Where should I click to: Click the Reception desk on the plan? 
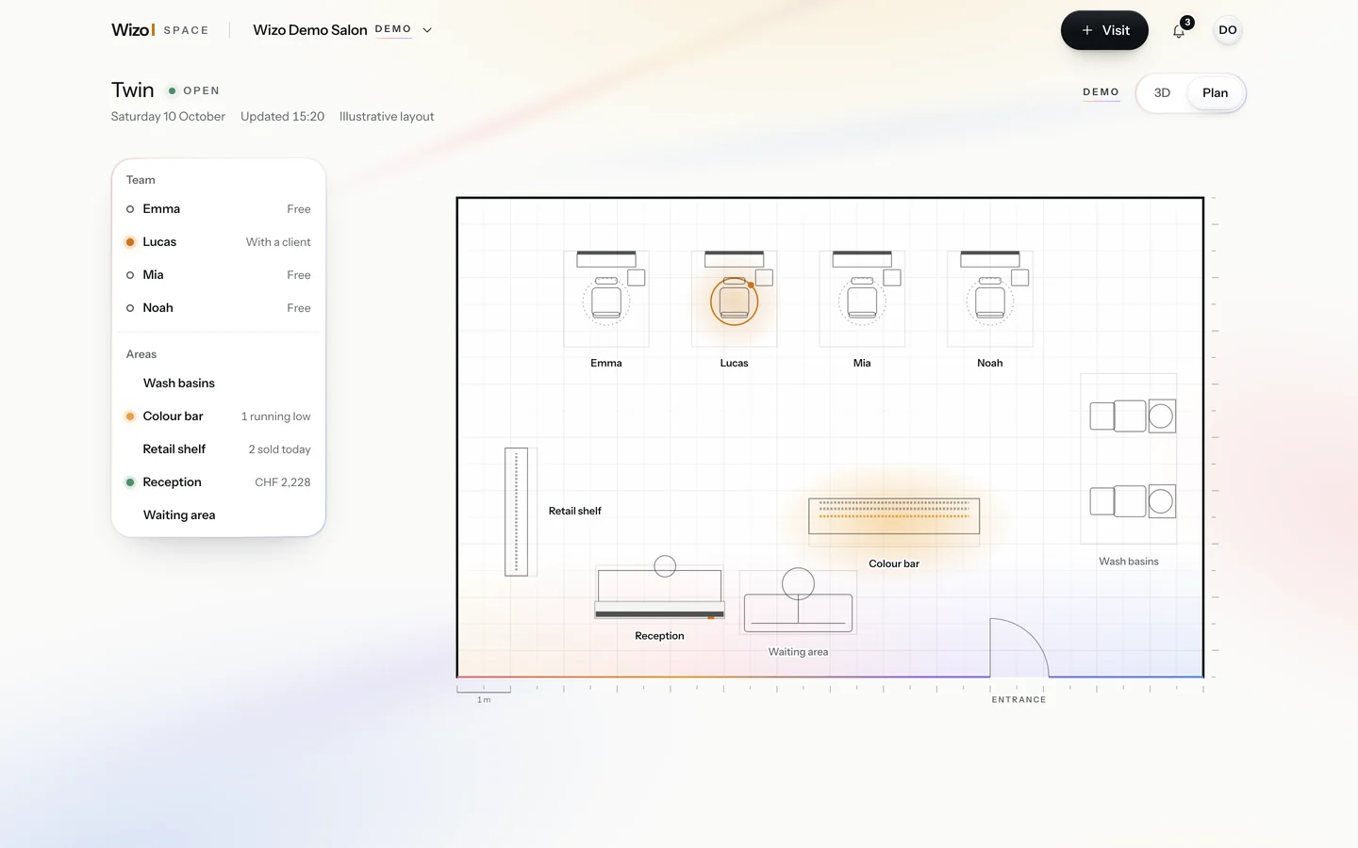[660, 594]
